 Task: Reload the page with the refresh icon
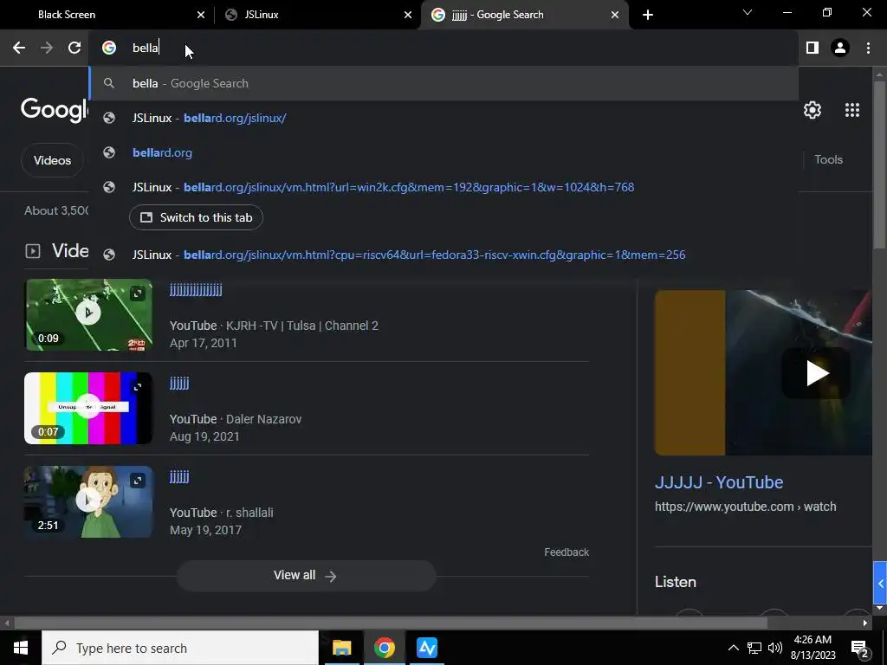pos(74,48)
